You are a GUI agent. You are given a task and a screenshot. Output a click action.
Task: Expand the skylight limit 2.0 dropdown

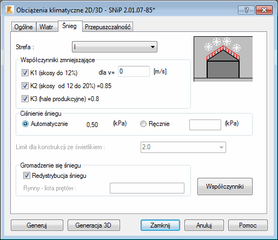pyautogui.click(x=183, y=147)
